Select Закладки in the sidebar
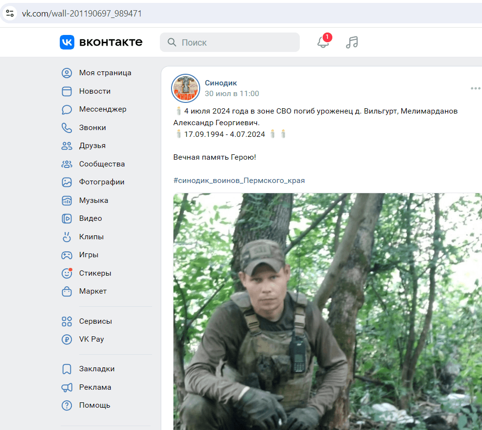 97,369
